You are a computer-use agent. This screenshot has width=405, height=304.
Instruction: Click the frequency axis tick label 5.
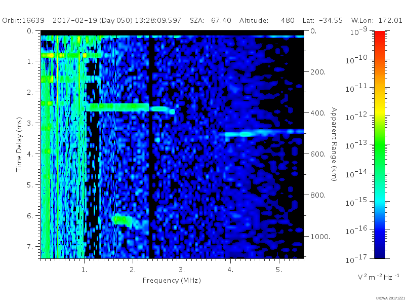coord(279,270)
